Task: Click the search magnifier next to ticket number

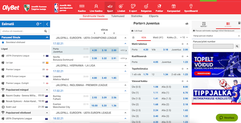Action: point(237,46)
